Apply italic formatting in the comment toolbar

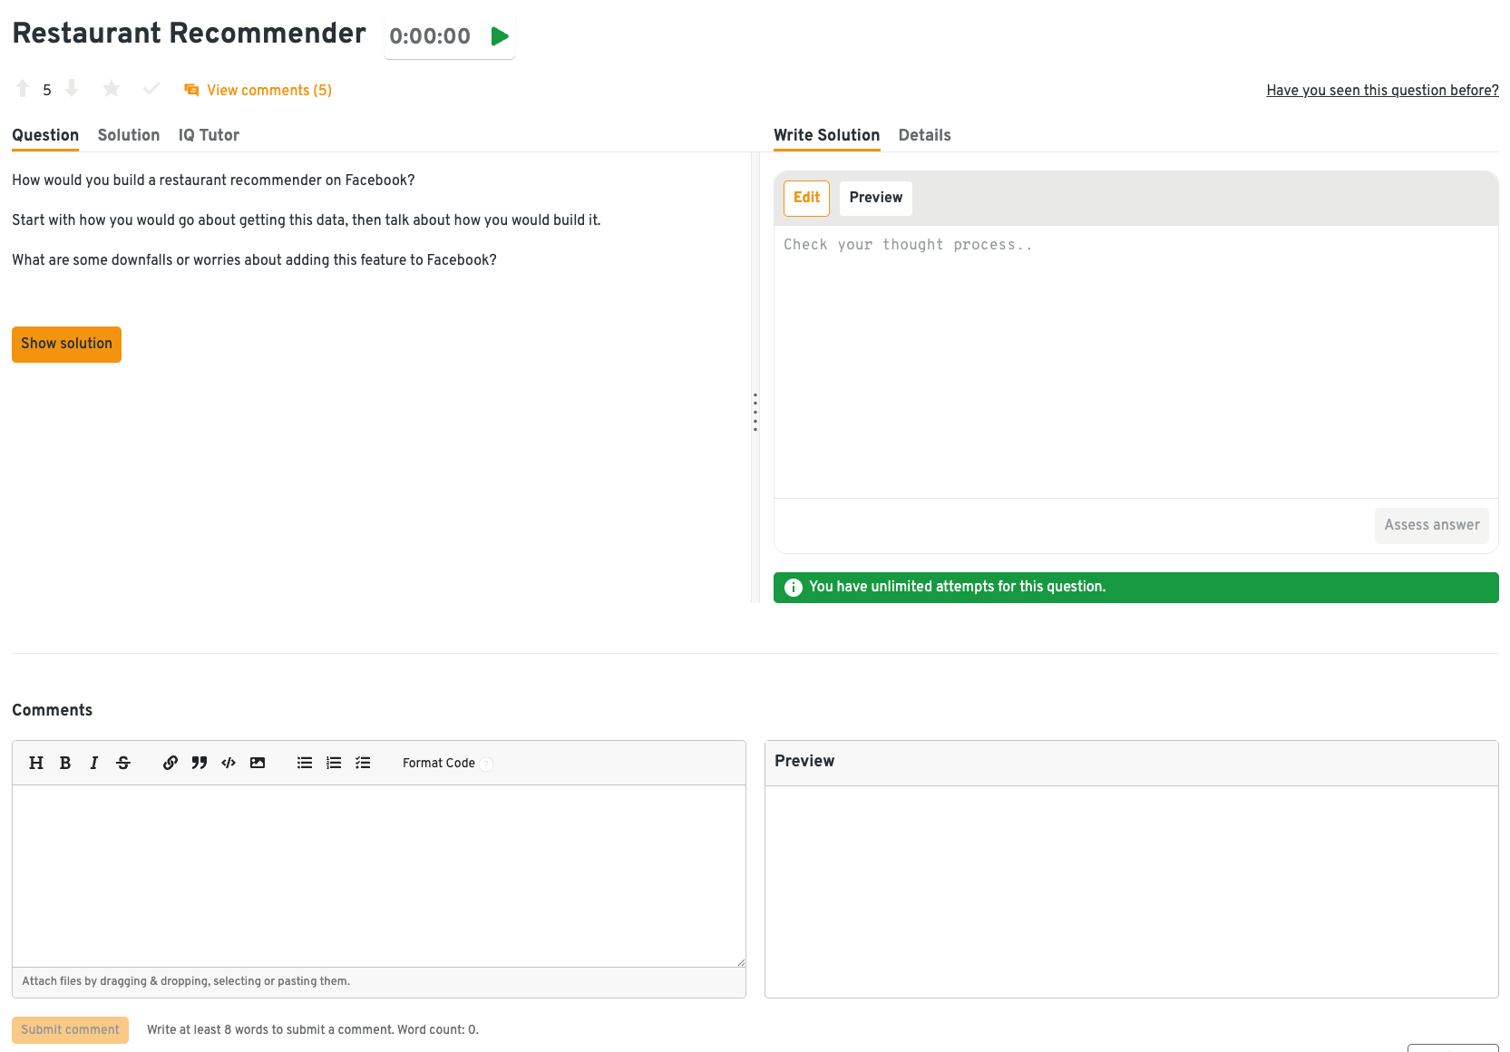tap(94, 763)
